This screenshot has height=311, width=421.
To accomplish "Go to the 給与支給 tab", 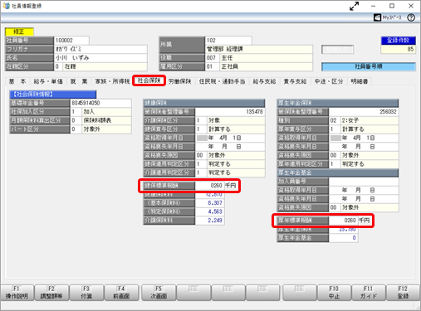I will (x=264, y=81).
